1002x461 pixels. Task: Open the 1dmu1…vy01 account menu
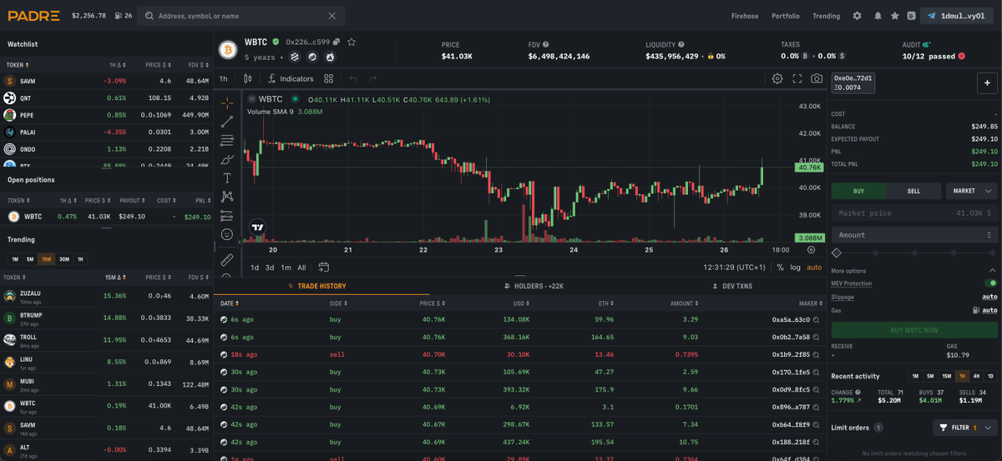coord(957,16)
